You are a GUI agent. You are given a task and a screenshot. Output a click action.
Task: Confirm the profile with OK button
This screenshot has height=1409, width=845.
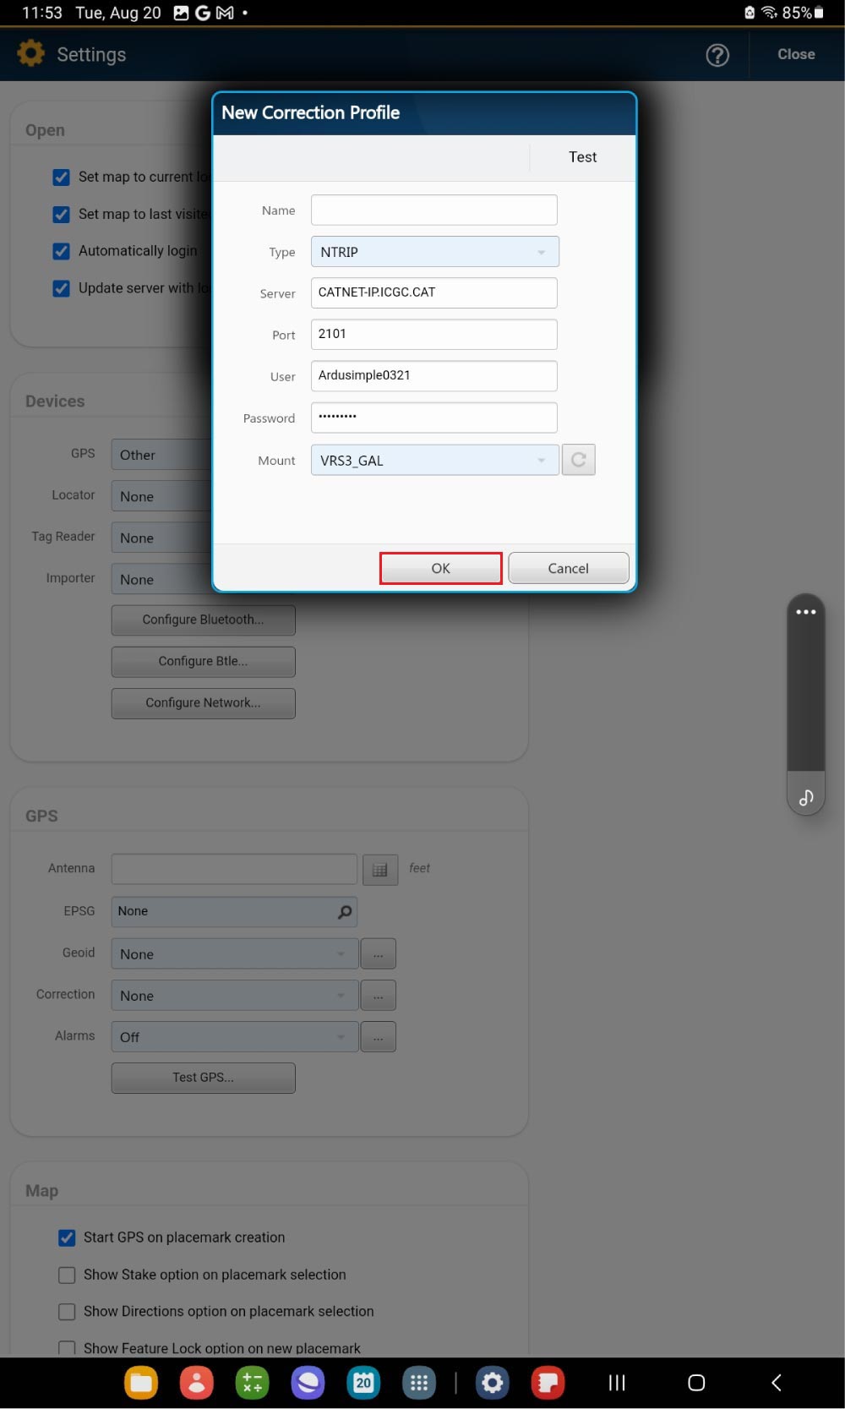click(440, 568)
